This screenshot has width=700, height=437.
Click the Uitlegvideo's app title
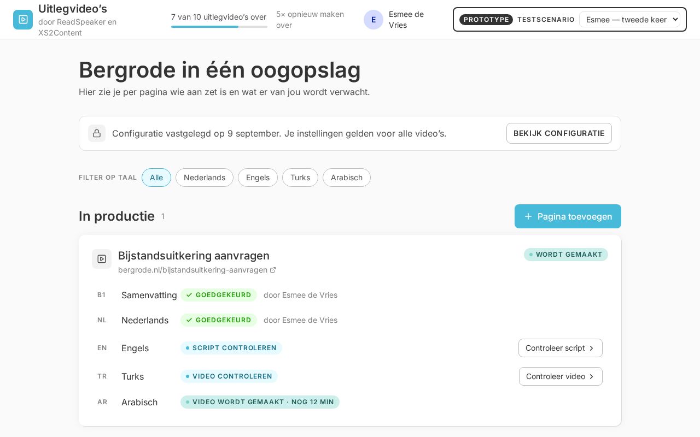click(73, 9)
